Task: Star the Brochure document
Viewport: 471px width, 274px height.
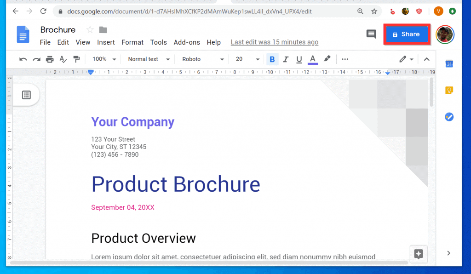Action: click(90, 30)
